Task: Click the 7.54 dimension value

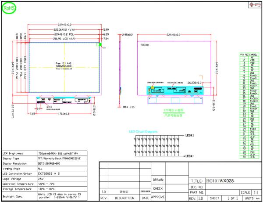Action: tap(106, 39)
